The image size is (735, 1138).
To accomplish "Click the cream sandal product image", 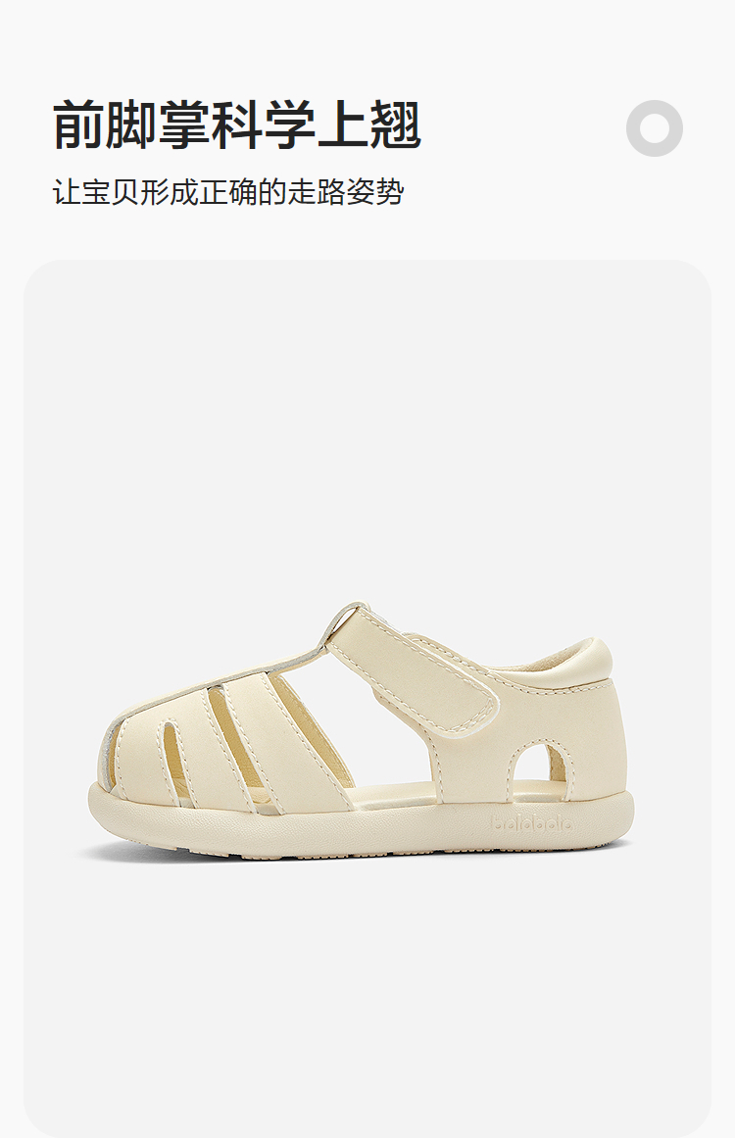I will tap(361, 731).
